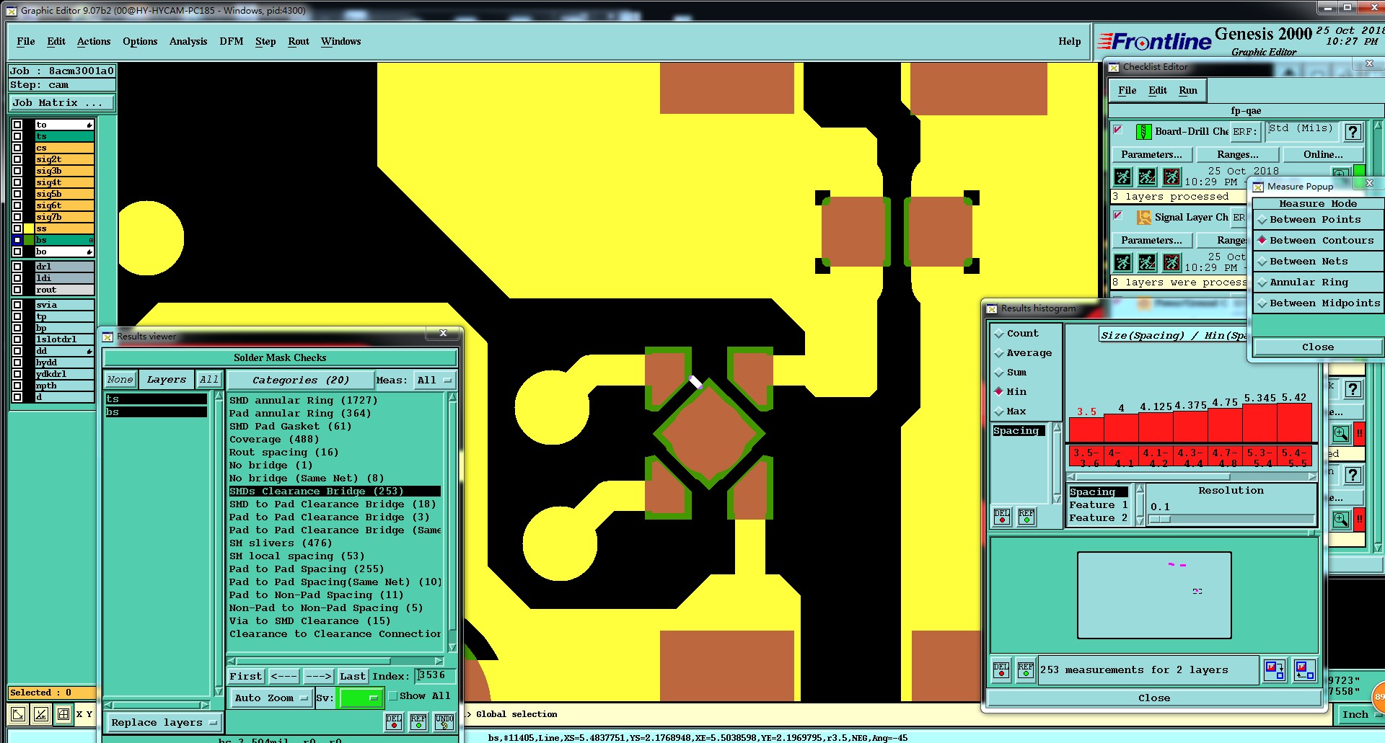This screenshot has width=1385, height=743.
Task: Click upper red exclamation icon in Checklist Editor
Action: [x=1360, y=434]
